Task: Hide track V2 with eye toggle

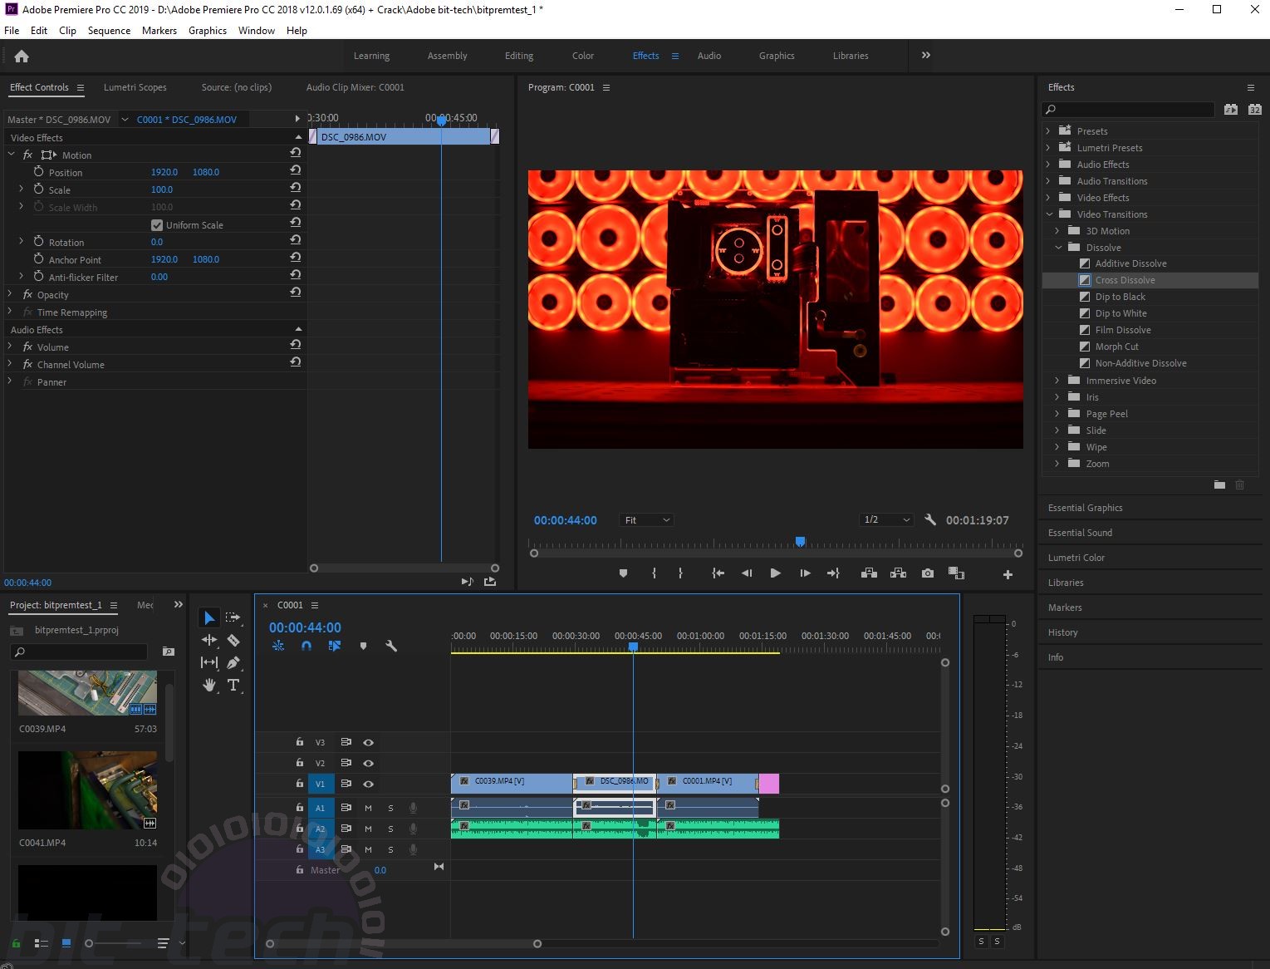Action: (x=368, y=763)
